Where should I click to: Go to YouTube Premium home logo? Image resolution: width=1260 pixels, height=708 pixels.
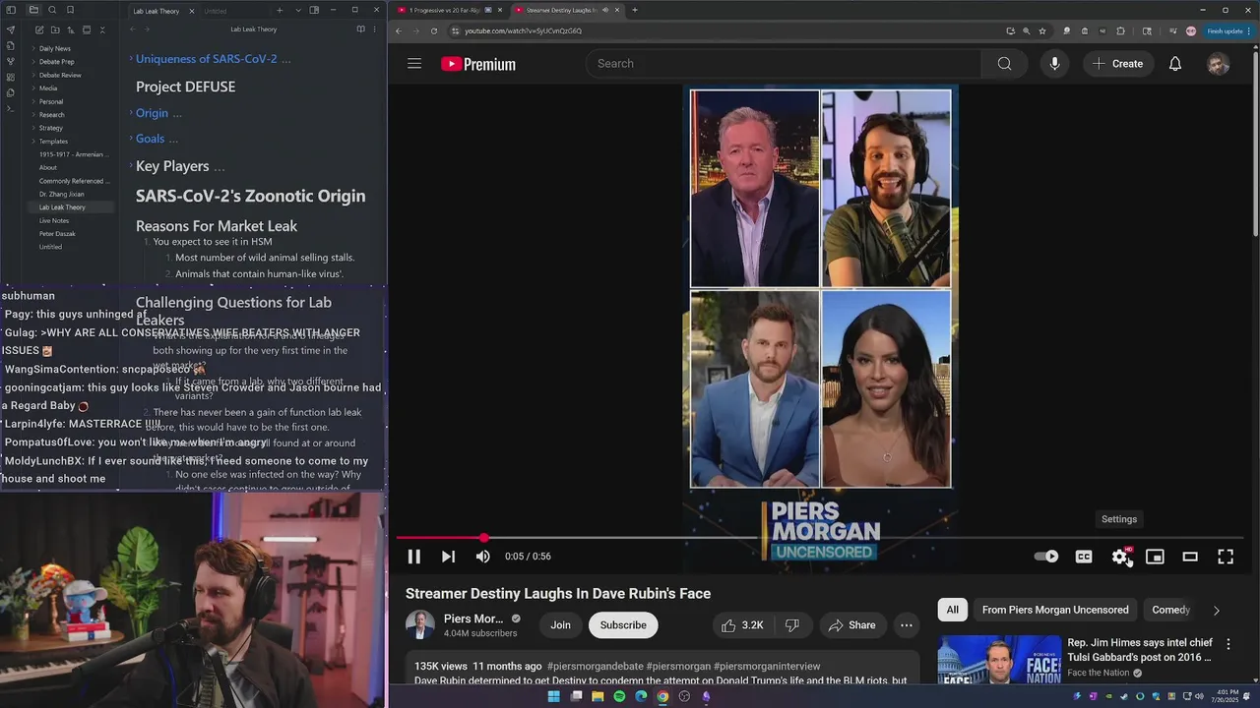click(x=478, y=64)
